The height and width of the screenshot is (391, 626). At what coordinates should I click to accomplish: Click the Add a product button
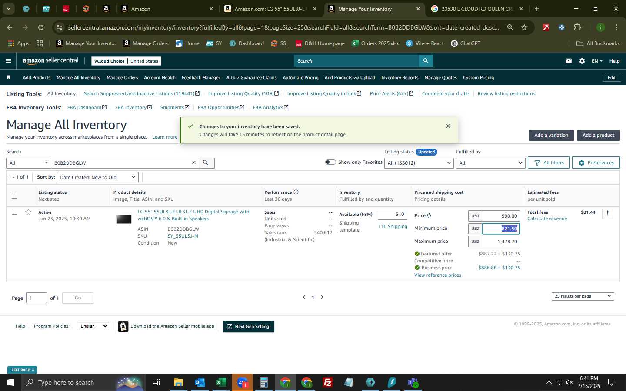tap(598, 135)
